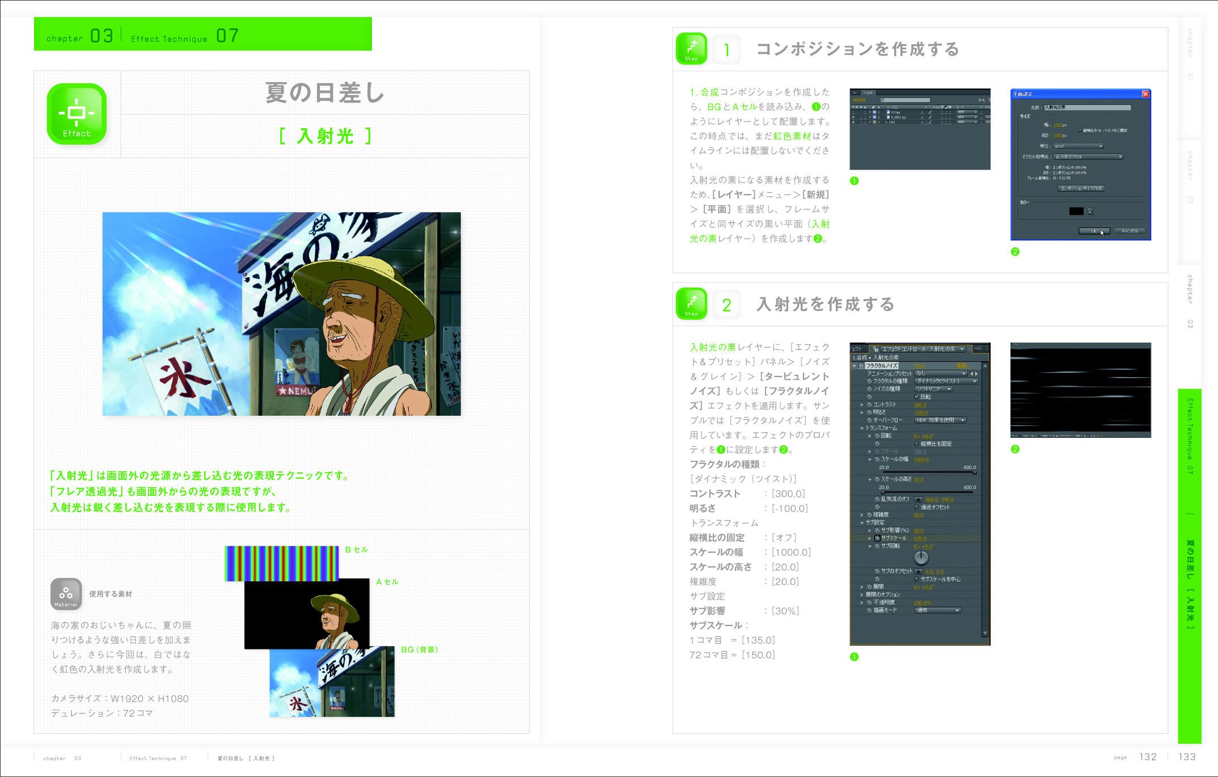Click スケールの幅 slider handle
This screenshot has width=1218, height=777.
(x=975, y=472)
